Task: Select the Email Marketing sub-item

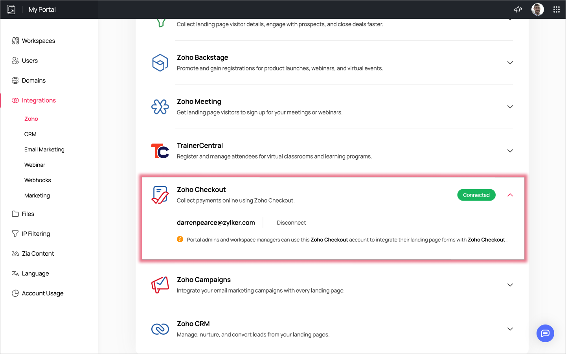Action: (x=44, y=149)
